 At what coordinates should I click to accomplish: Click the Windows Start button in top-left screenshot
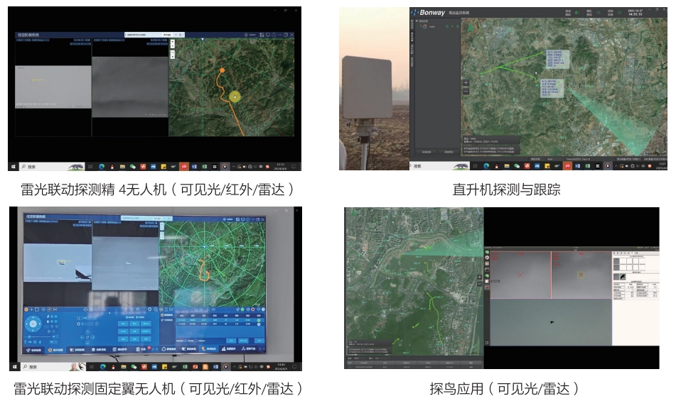click(x=13, y=166)
